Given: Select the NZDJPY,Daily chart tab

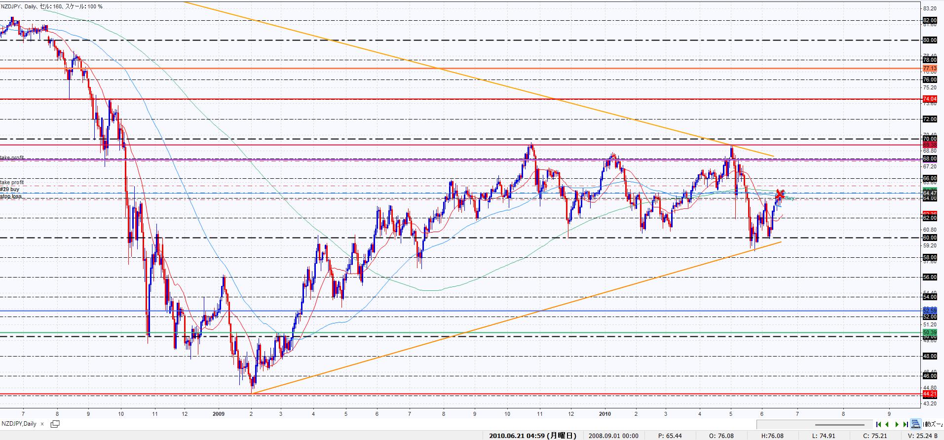Looking at the screenshot, I should click(x=20, y=424).
